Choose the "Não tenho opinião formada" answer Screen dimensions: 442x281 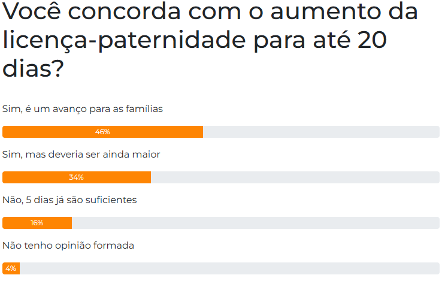[68, 246]
